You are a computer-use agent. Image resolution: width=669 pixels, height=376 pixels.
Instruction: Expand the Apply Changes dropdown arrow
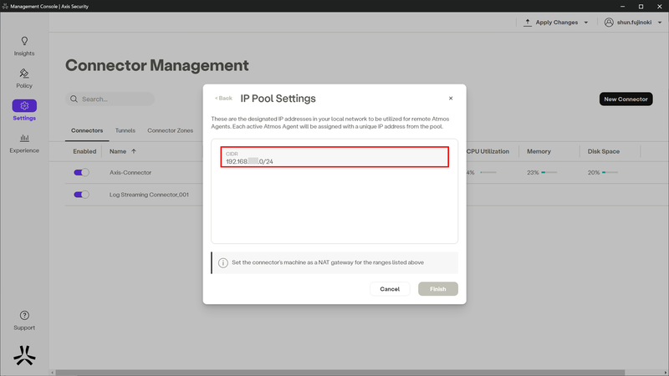coord(586,23)
